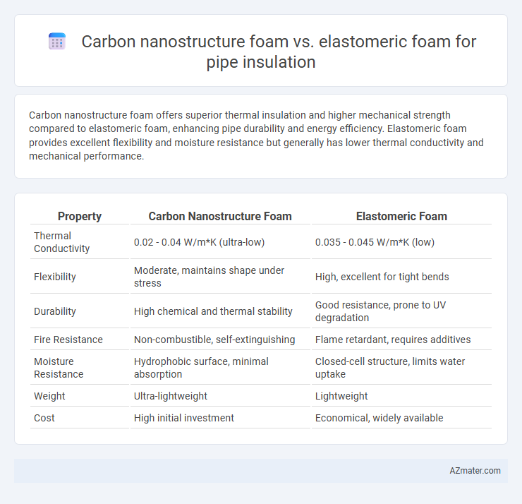This screenshot has width=522, height=504.
Task: Click cell 'Non-combustible, self-extinguishing'
Action: coord(220,340)
